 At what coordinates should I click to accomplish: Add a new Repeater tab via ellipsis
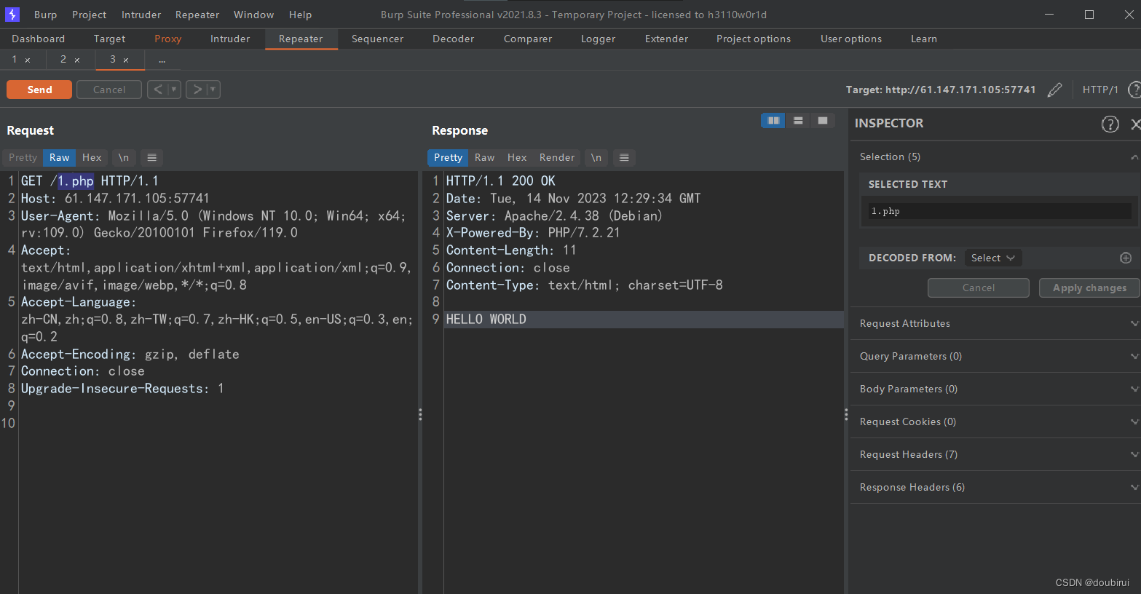162,60
